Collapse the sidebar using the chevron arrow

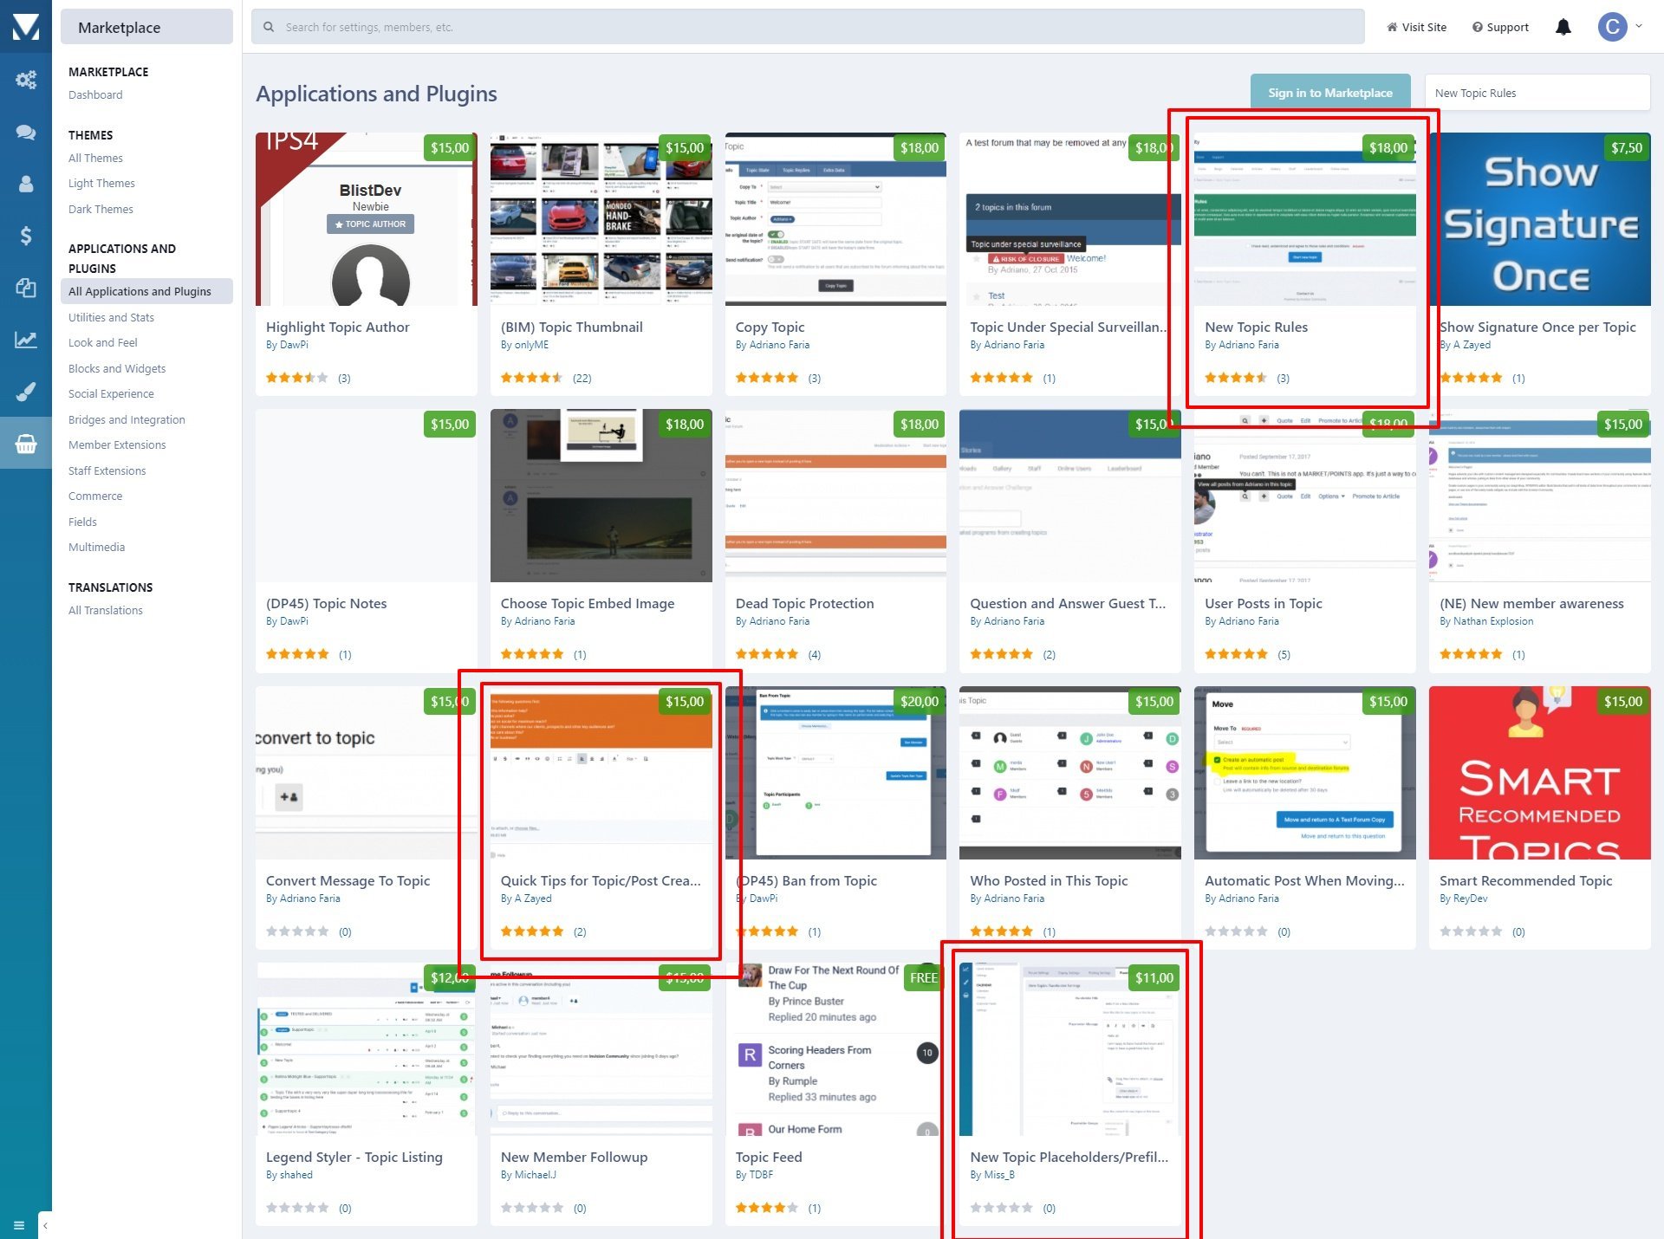click(45, 1225)
